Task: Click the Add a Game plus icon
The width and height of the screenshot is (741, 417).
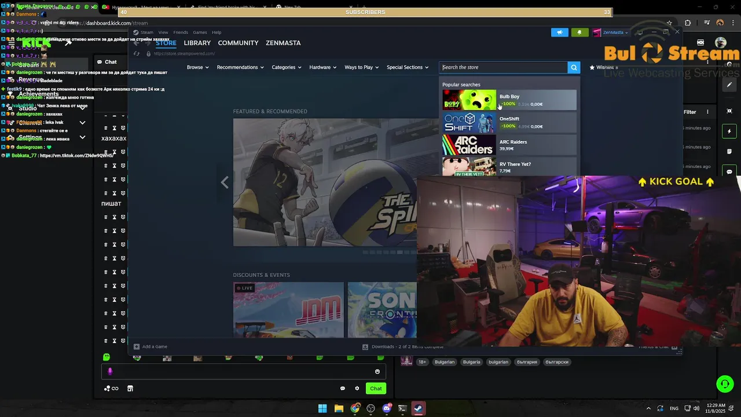Action: point(137,346)
